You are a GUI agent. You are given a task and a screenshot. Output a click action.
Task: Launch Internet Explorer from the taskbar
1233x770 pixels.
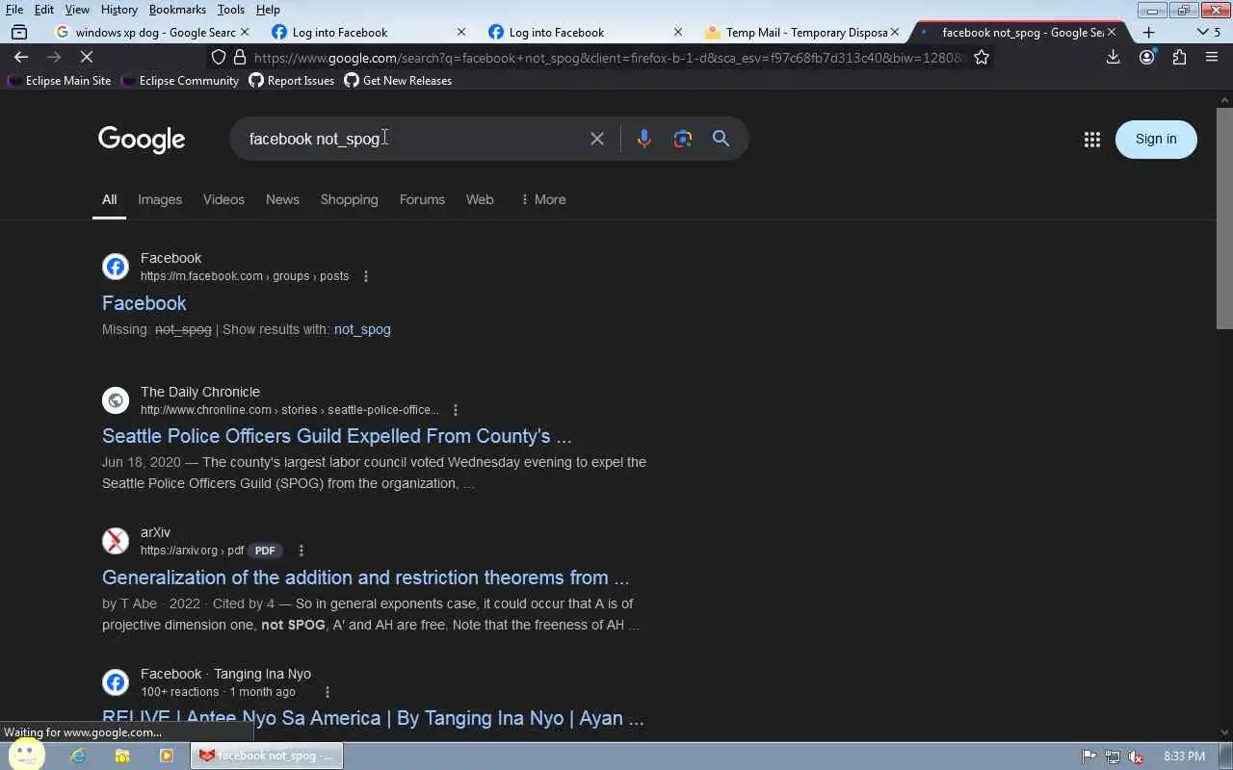[x=78, y=756]
